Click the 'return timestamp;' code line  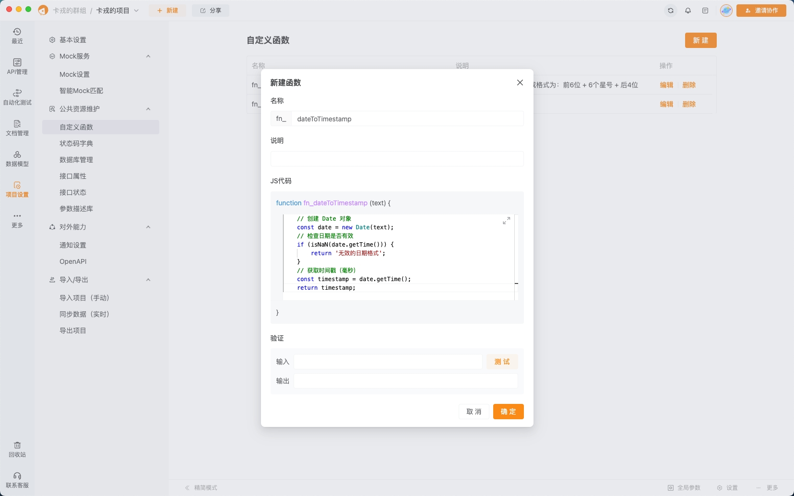[x=326, y=288]
